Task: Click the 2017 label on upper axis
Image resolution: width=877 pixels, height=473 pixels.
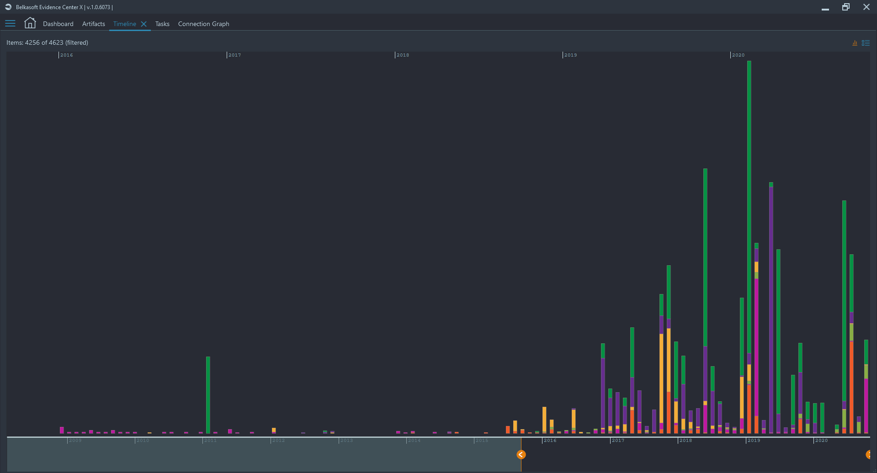Action: tap(234, 55)
